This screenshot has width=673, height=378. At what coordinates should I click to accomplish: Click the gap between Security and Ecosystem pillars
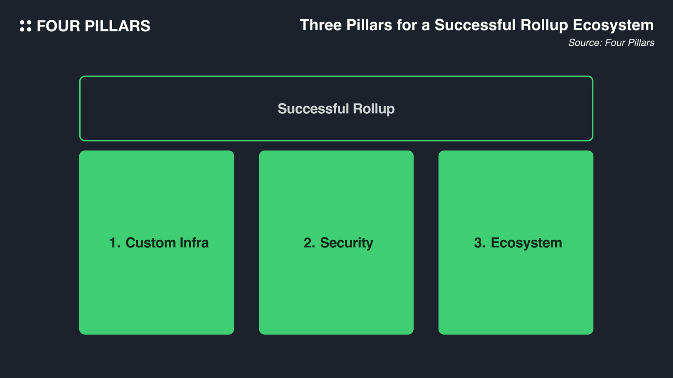pos(426,242)
